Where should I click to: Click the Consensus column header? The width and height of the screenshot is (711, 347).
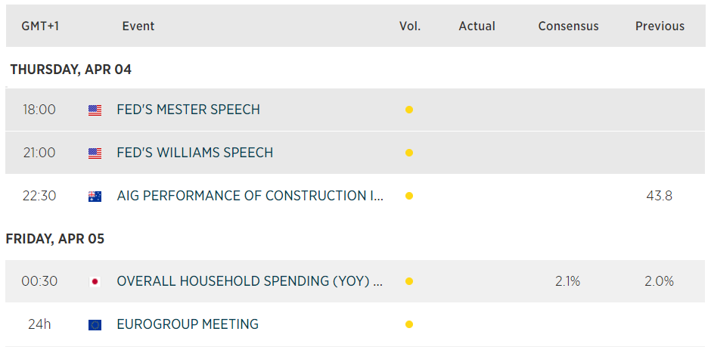coord(568,26)
